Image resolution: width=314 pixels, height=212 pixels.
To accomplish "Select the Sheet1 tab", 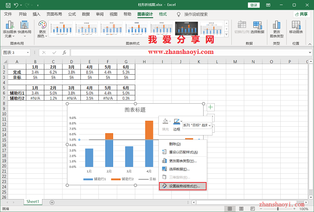I will 33,201.
